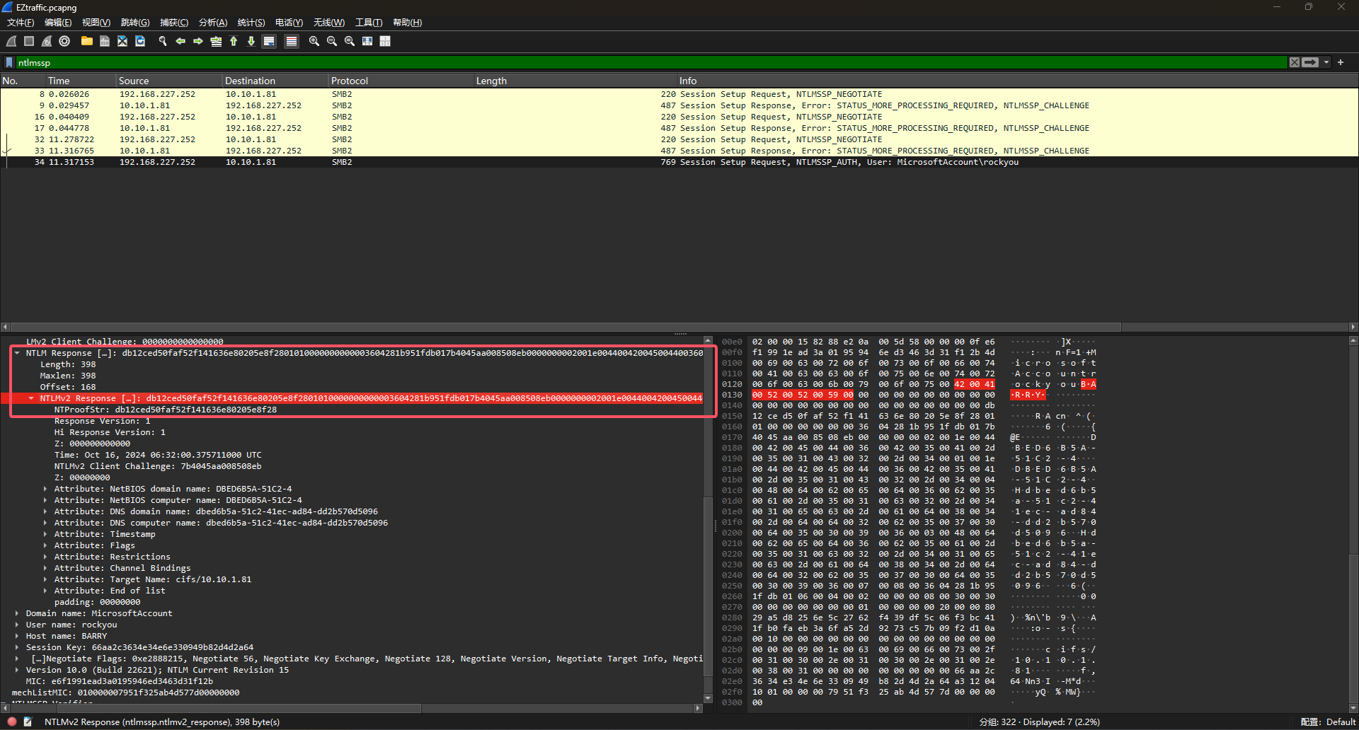Go to specified packet icon
Screen dimensions: 1359x730
(x=216, y=41)
